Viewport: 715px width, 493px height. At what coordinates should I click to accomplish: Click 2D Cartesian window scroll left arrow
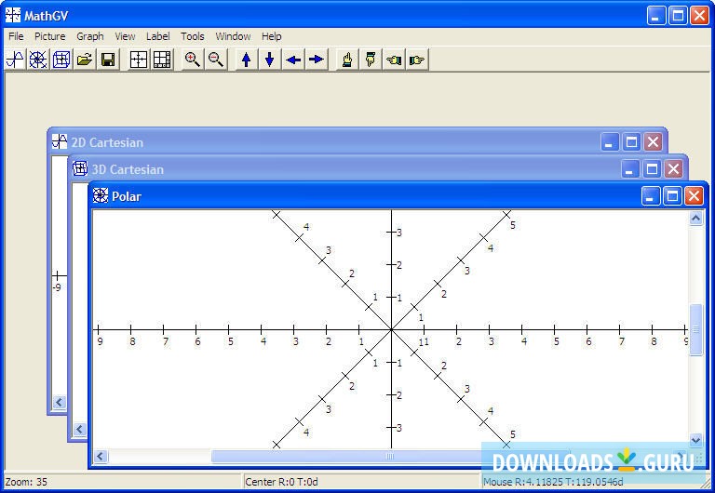[x=60, y=402]
